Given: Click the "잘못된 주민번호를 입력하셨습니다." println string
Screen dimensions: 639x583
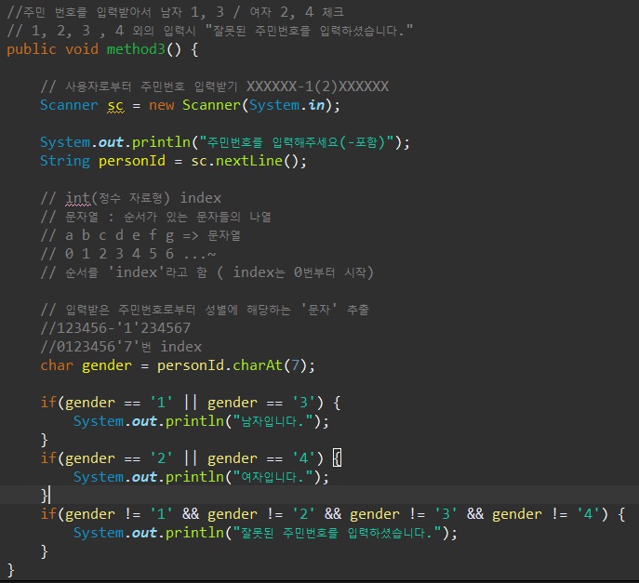Looking at the screenshot, I should (x=337, y=533).
